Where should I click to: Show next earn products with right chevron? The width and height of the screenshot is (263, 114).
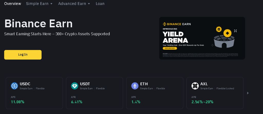click(x=248, y=93)
